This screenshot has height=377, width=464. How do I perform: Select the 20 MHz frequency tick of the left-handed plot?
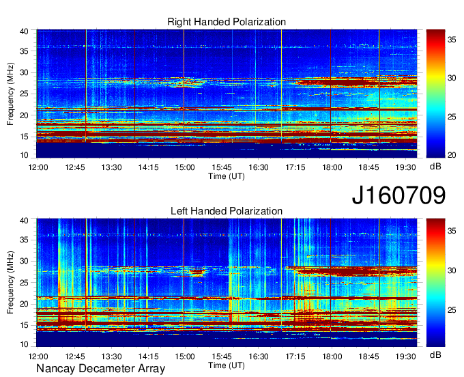coord(24,304)
